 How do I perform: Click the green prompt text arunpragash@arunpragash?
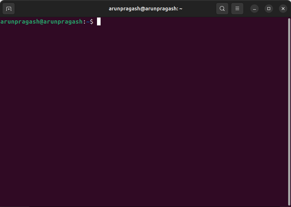coord(42,22)
